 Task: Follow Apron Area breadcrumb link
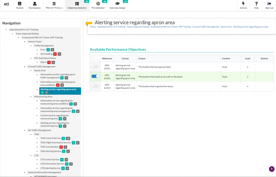(226, 27)
